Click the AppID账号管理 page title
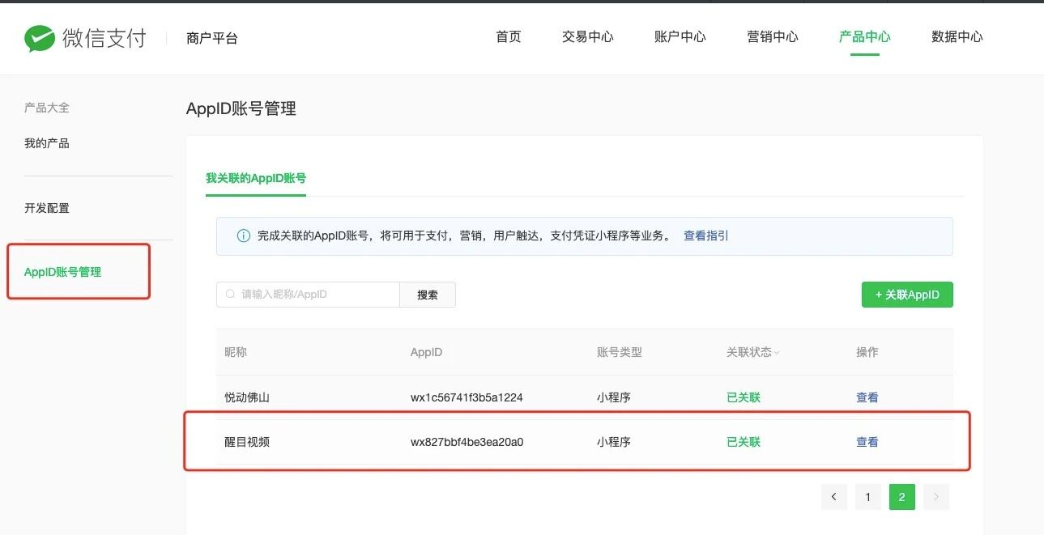The image size is (1044, 535). 241,108
